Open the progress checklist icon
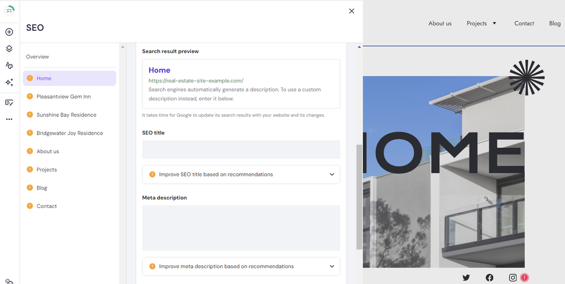This screenshot has height=284, width=565. coord(9,10)
